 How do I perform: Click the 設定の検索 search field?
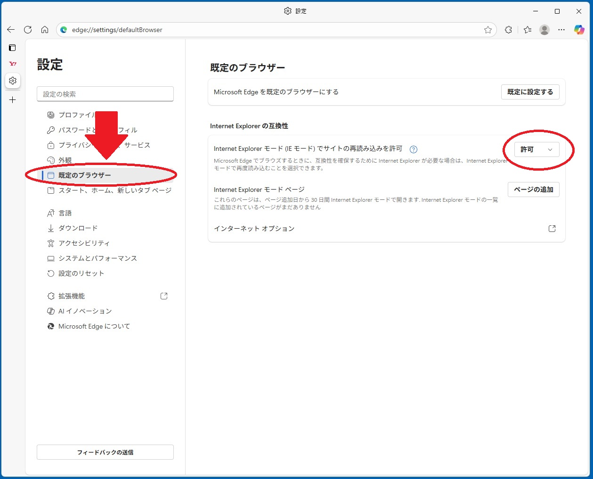[105, 94]
